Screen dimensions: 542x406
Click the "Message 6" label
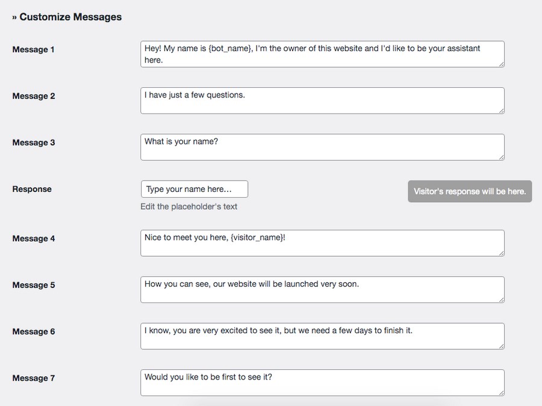(34, 332)
